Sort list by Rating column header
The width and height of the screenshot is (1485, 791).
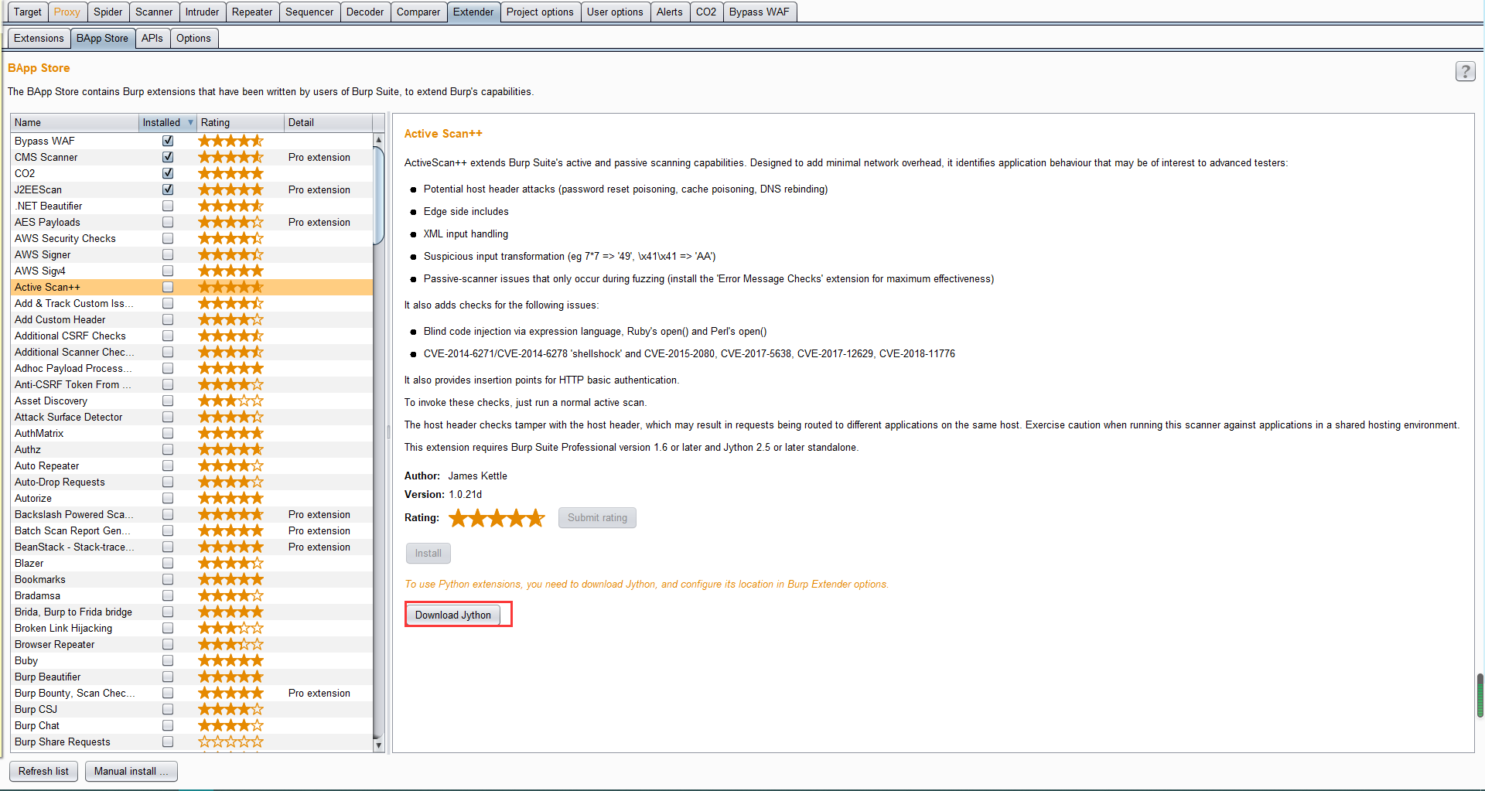pyautogui.click(x=240, y=122)
